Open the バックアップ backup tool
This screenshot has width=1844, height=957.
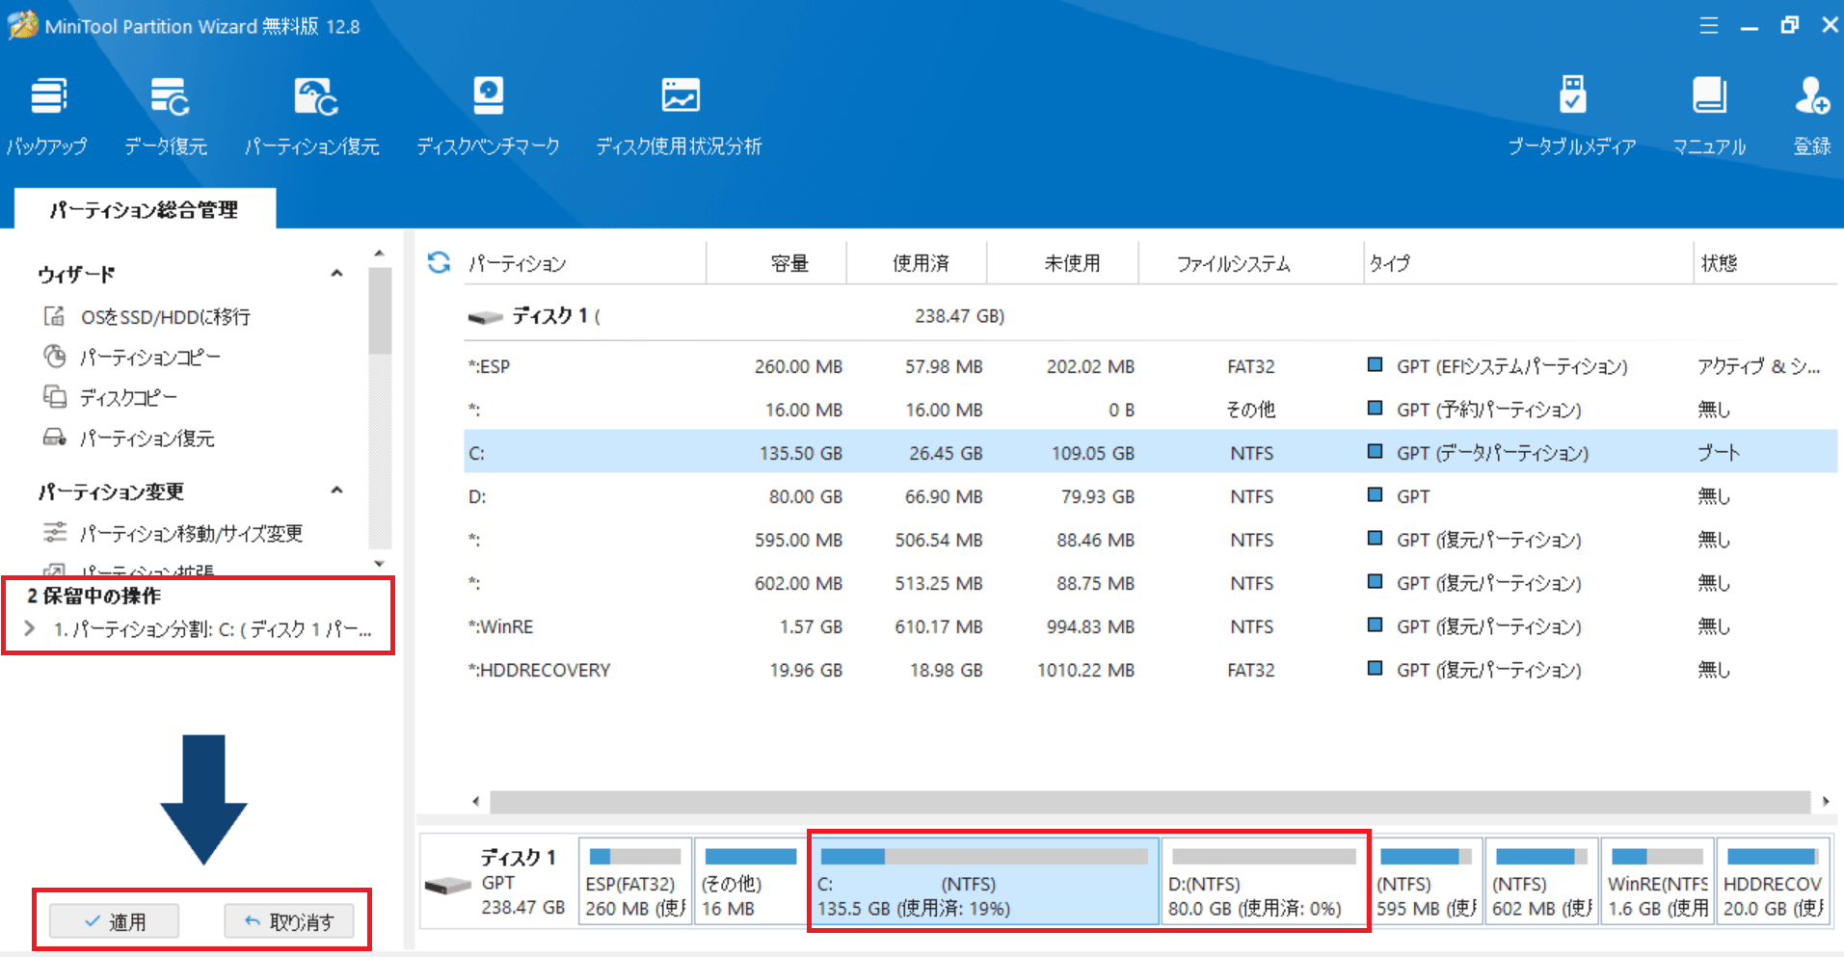tap(47, 116)
